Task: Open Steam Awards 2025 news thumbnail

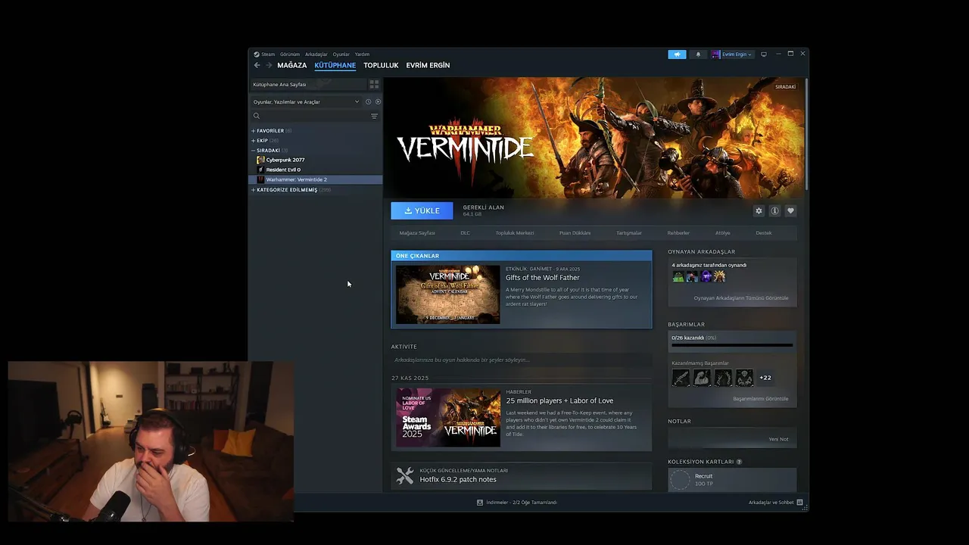Action: point(448,418)
